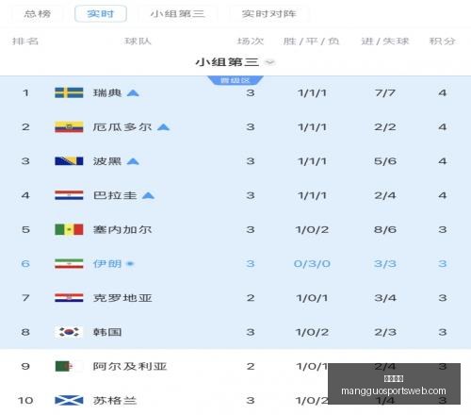
Task: Click the Scotland flag icon
Action: coord(69,401)
